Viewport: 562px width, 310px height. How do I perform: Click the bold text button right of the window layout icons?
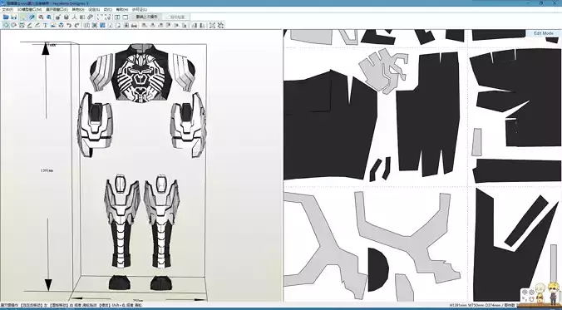click(146, 17)
